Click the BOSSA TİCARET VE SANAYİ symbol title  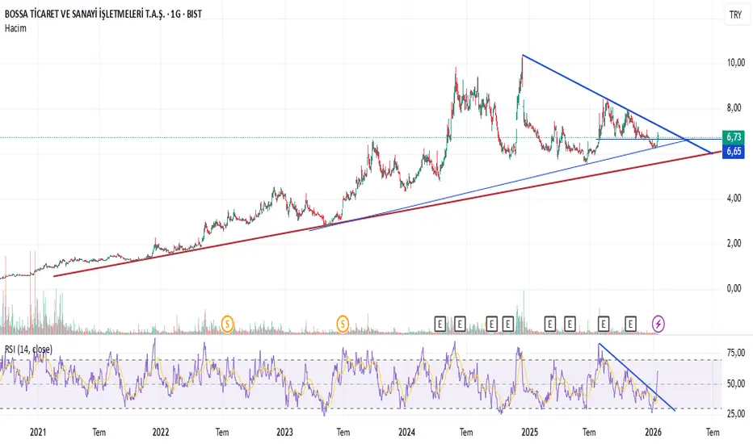(x=103, y=14)
